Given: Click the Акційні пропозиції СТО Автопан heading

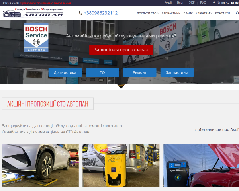Looking at the screenshot, I should (48, 104).
